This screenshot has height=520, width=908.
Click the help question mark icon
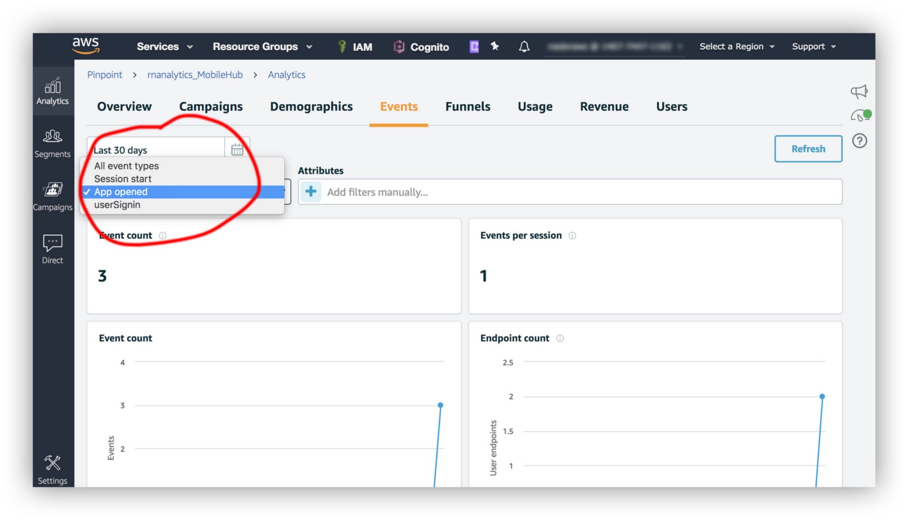[859, 141]
